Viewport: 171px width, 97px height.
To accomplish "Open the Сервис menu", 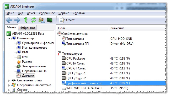I will [64, 13].
